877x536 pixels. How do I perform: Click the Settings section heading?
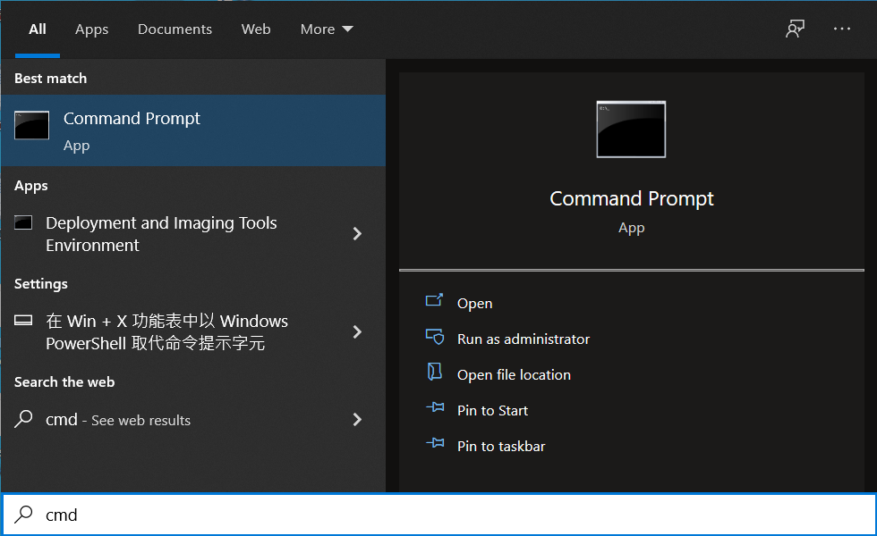click(41, 284)
